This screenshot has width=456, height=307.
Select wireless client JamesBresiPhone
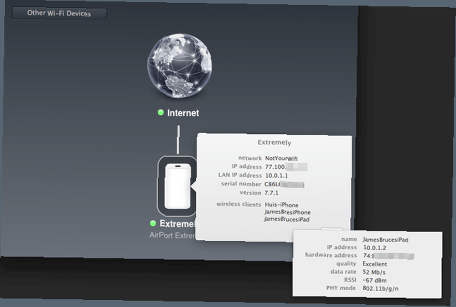pyautogui.click(x=287, y=212)
